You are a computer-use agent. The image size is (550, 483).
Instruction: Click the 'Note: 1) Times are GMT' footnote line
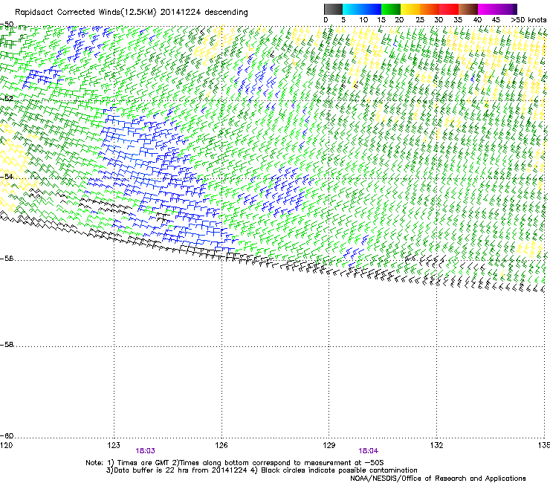coord(235,463)
